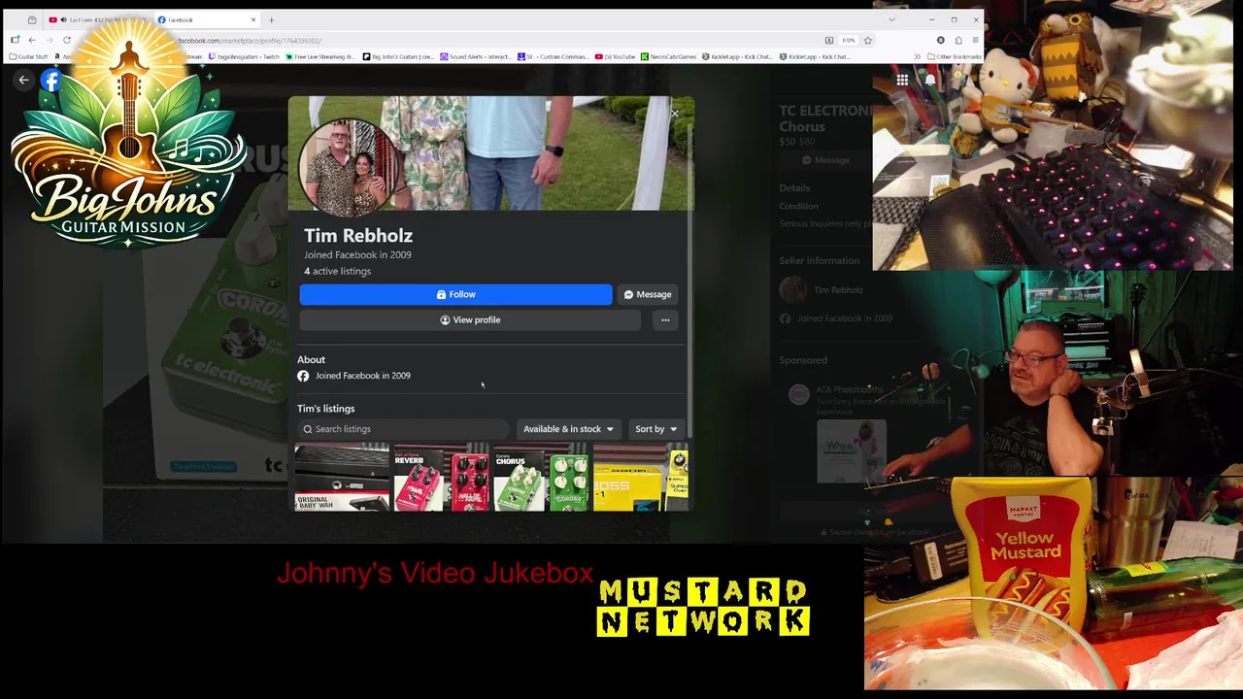Open the tab list dropdown arrow

click(891, 19)
